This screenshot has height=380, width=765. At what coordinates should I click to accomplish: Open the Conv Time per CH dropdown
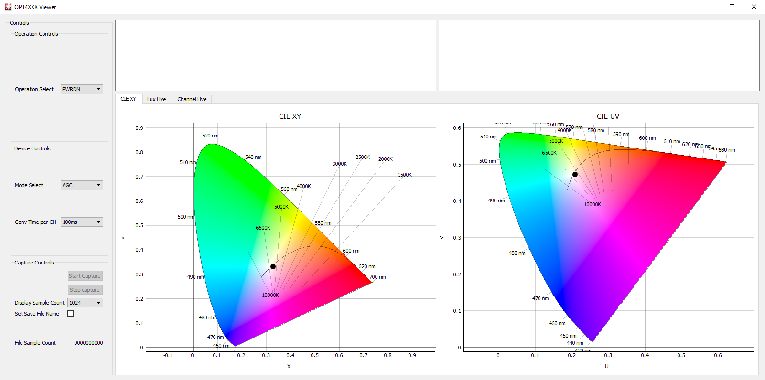[x=82, y=222]
